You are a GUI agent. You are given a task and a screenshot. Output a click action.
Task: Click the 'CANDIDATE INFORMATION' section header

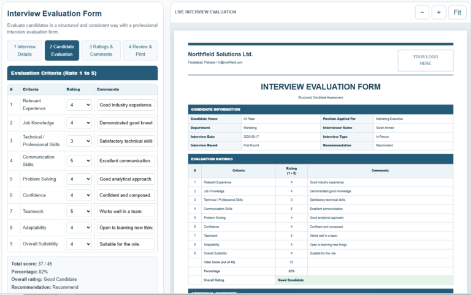321,110
